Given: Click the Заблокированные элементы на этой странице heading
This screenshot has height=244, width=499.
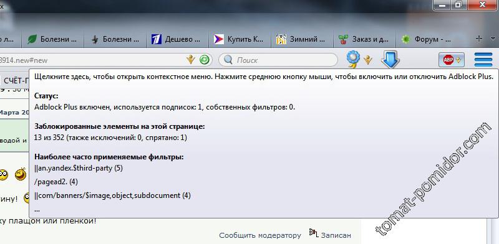Looking at the screenshot, I should point(119,126).
